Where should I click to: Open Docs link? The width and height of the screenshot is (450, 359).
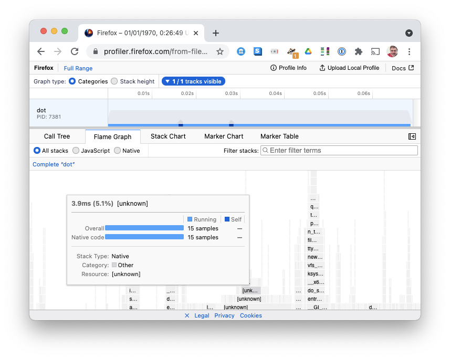[x=403, y=68]
